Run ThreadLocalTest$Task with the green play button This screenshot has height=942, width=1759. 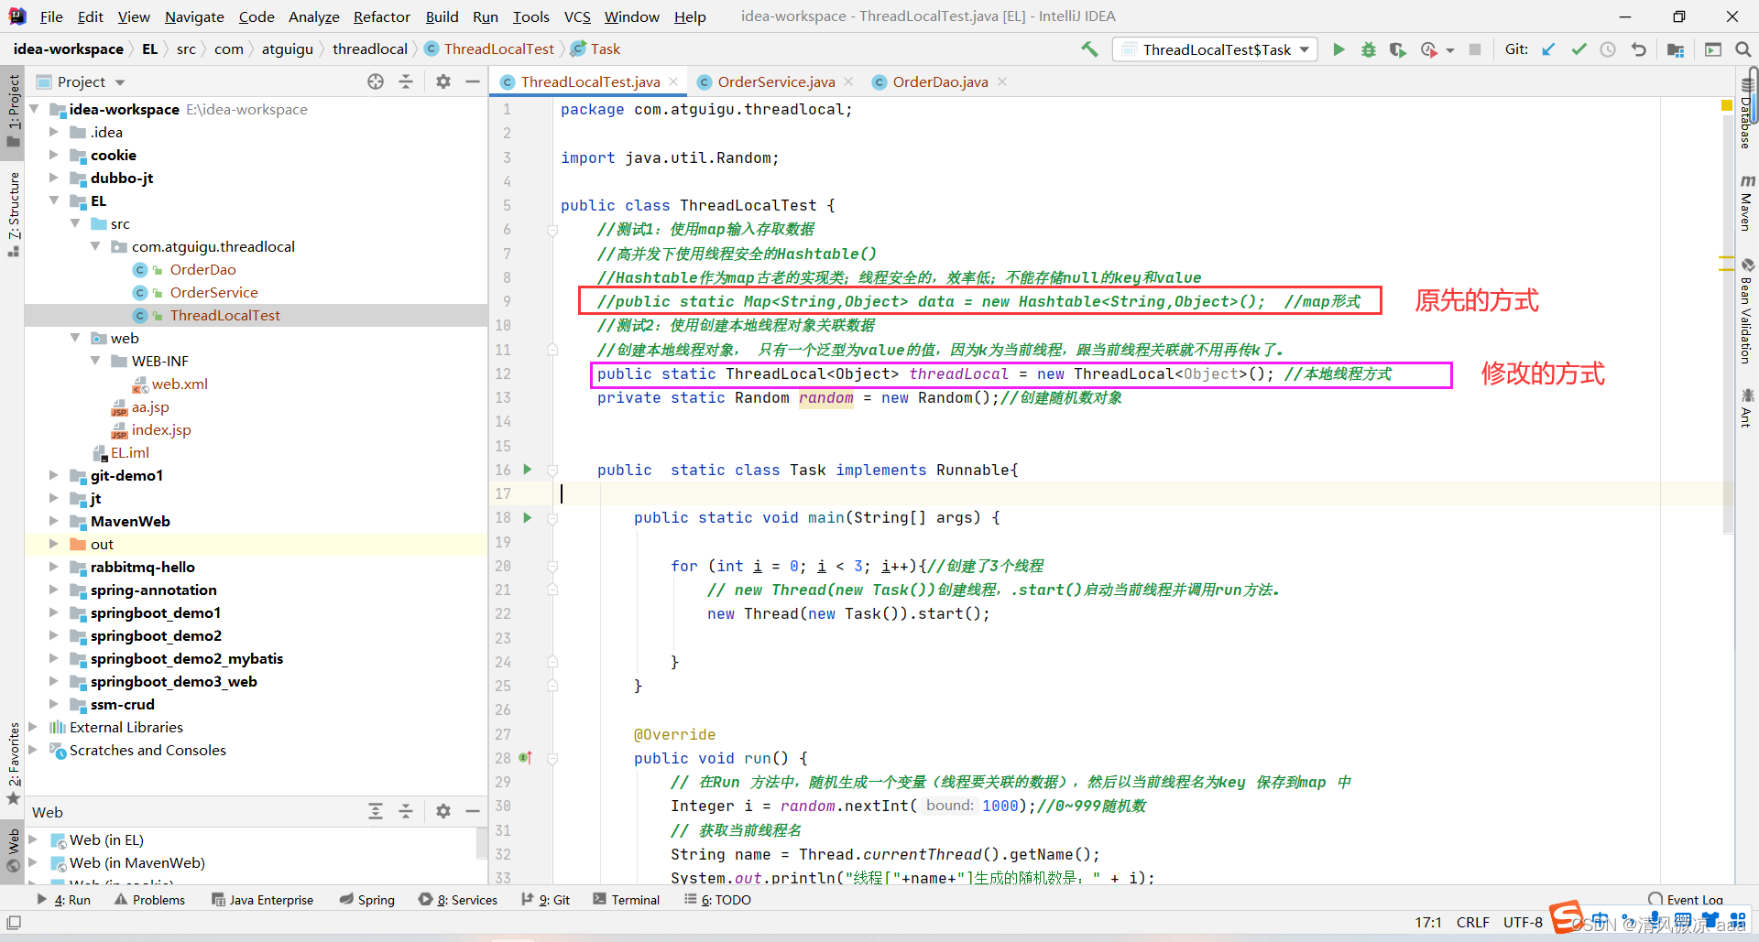pyautogui.click(x=1338, y=49)
